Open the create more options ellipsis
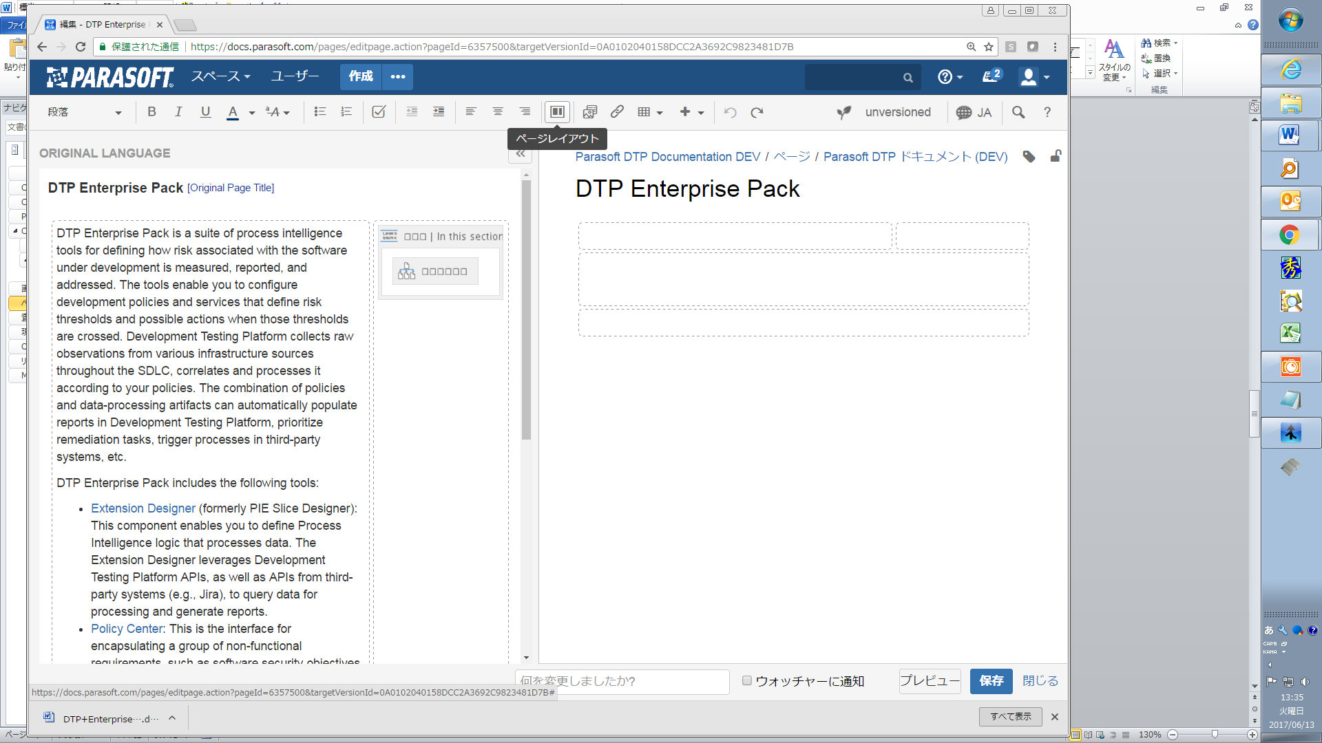Image resolution: width=1322 pixels, height=743 pixels. (x=398, y=76)
